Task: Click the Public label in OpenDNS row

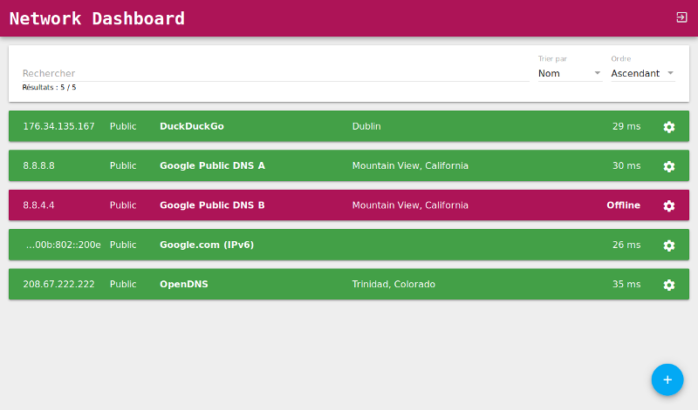Action: click(123, 285)
